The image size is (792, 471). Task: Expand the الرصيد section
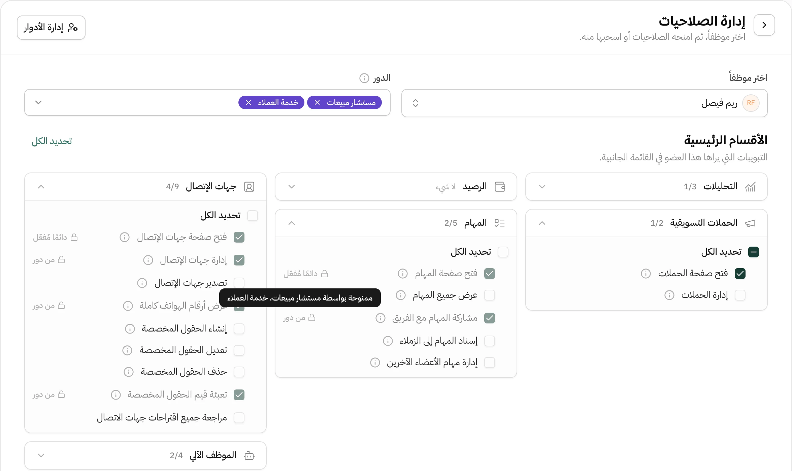click(x=292, y=187)
